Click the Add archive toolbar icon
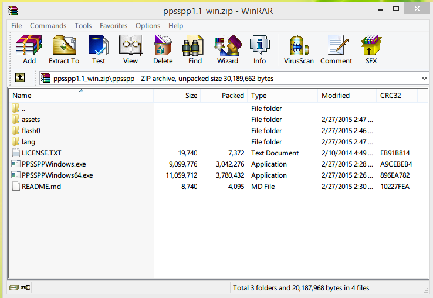Screen dimensions: 433x298 click(x=29, y=49)
